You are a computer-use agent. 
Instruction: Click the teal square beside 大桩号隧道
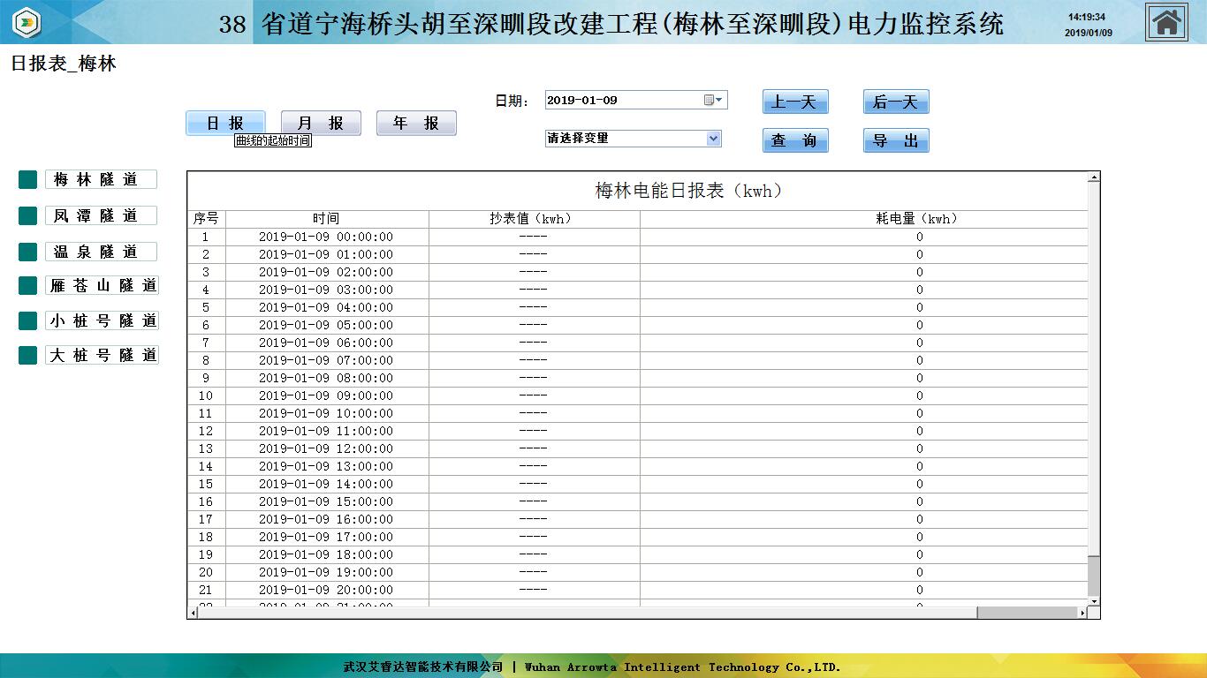[x=27, y=355]
